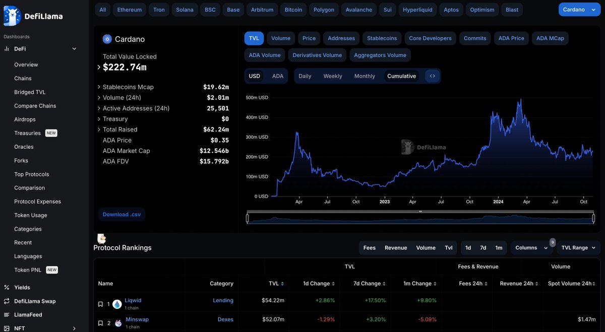Expand Active Addresses (24h) row

(x=99, y=108)
